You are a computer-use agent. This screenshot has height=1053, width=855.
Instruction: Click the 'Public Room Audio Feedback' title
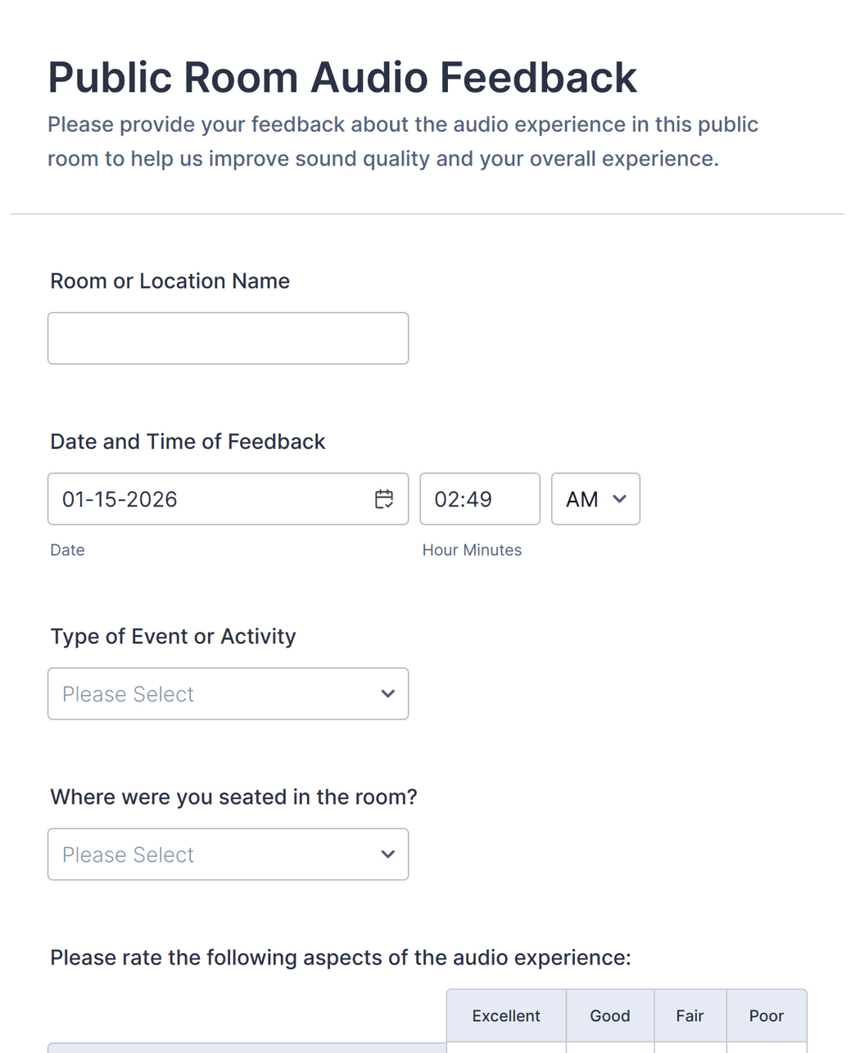[342, 76]
